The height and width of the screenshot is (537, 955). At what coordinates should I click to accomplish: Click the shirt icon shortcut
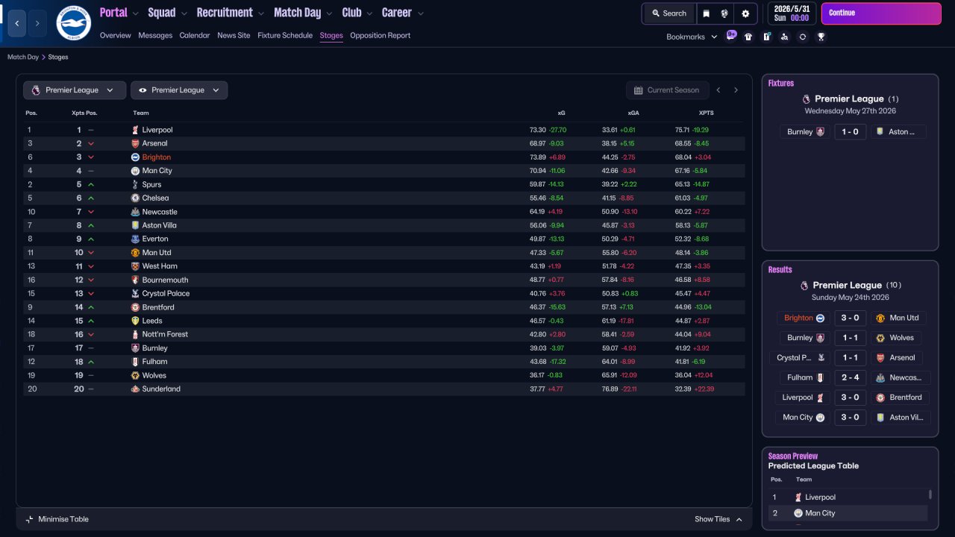[748, 37]
